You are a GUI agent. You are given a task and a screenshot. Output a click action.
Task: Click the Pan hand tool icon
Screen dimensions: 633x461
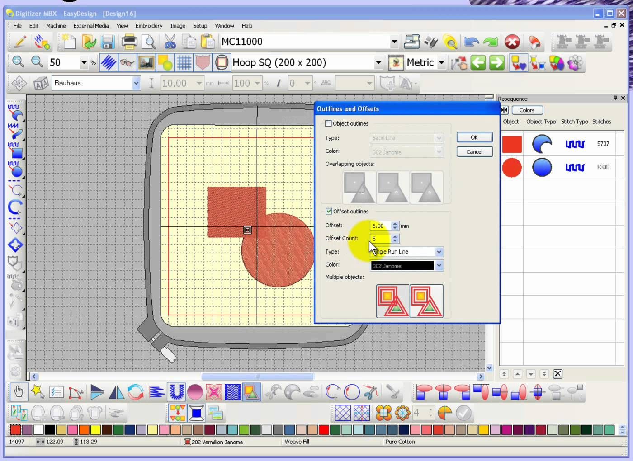point(19,392)
